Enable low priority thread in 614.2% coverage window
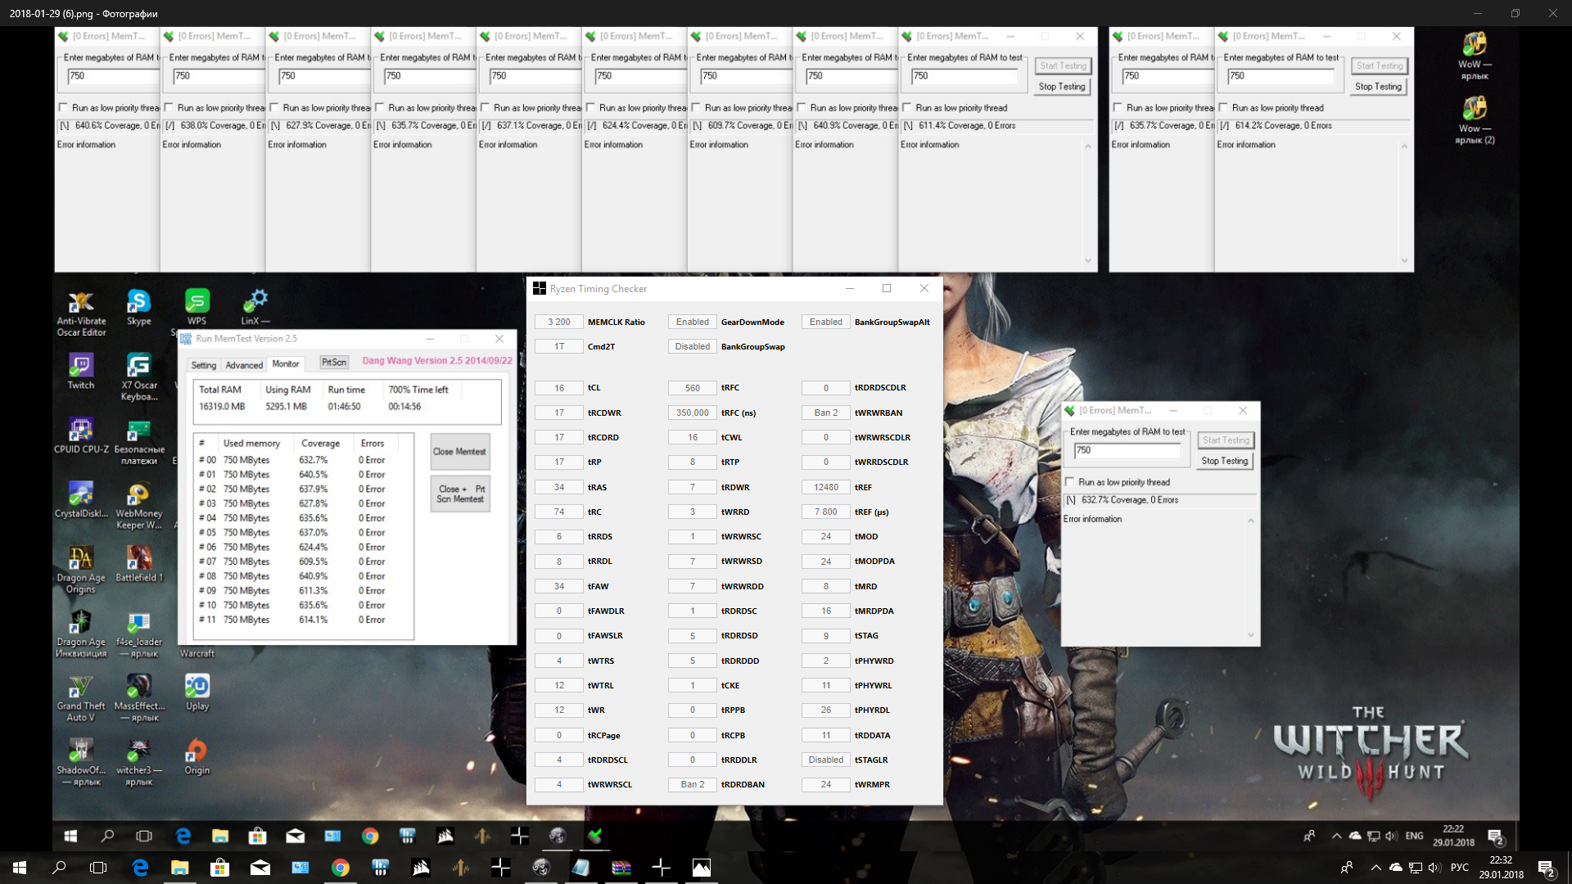This screenshot has width=1572, height=884. pyautogui.click(x=1223, y=108)
